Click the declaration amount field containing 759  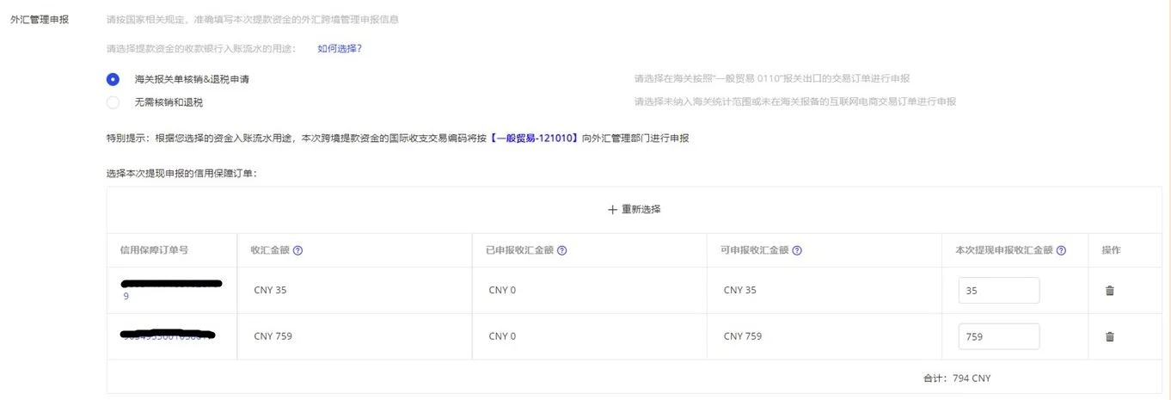[998, 336]
